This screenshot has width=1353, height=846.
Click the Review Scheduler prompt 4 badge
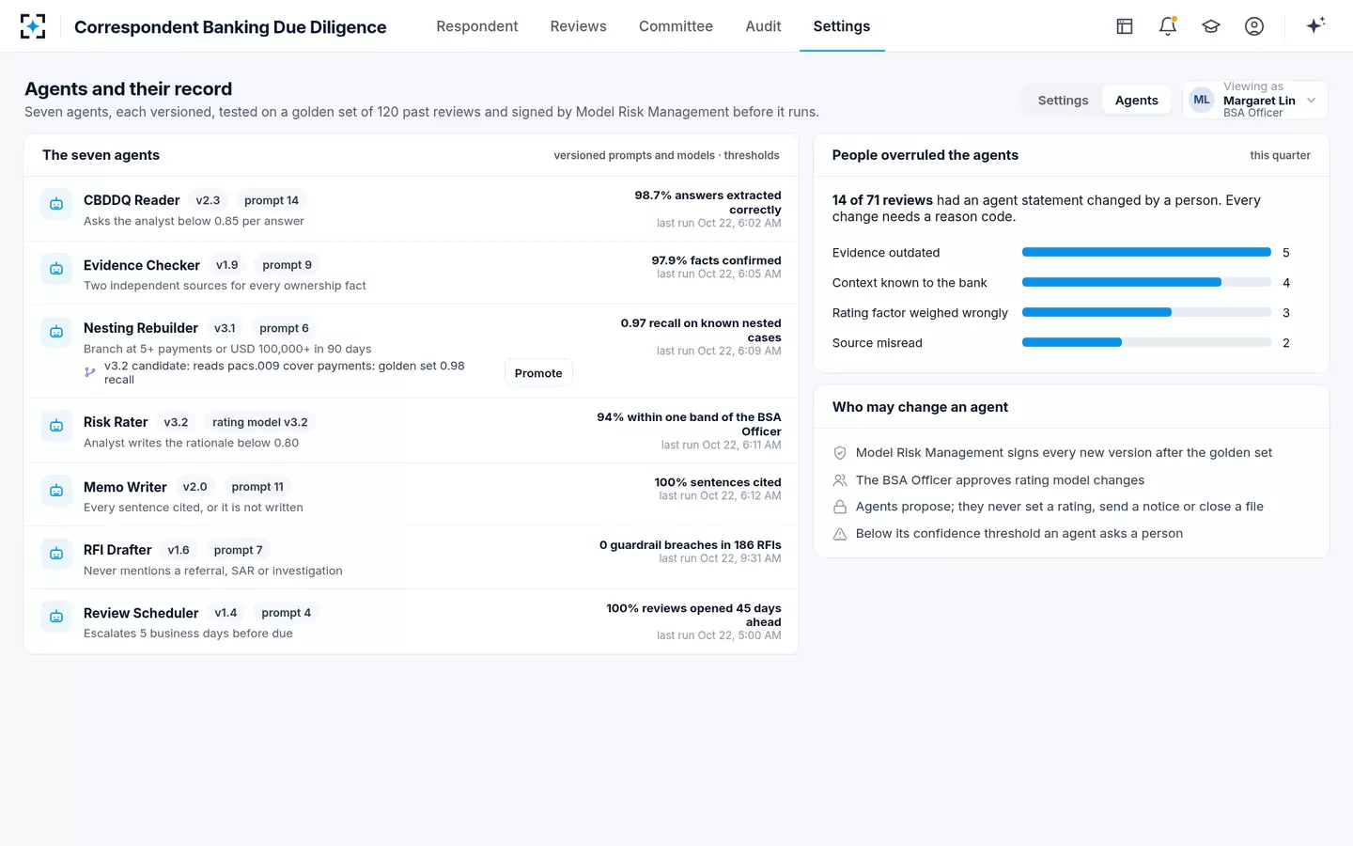tap(286, 613)
